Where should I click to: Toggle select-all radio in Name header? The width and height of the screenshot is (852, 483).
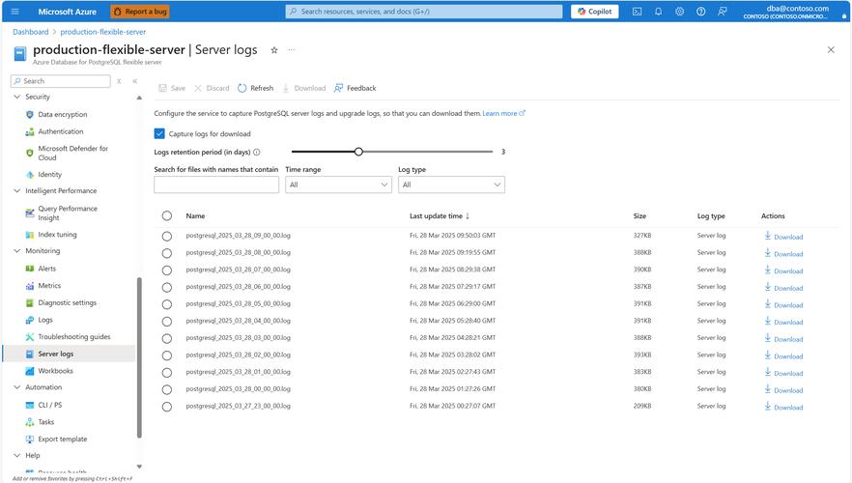coord(167,215)
